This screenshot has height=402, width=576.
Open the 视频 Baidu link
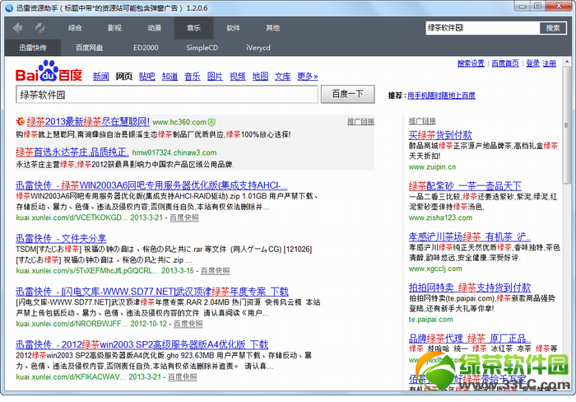(x=238, y=76)
